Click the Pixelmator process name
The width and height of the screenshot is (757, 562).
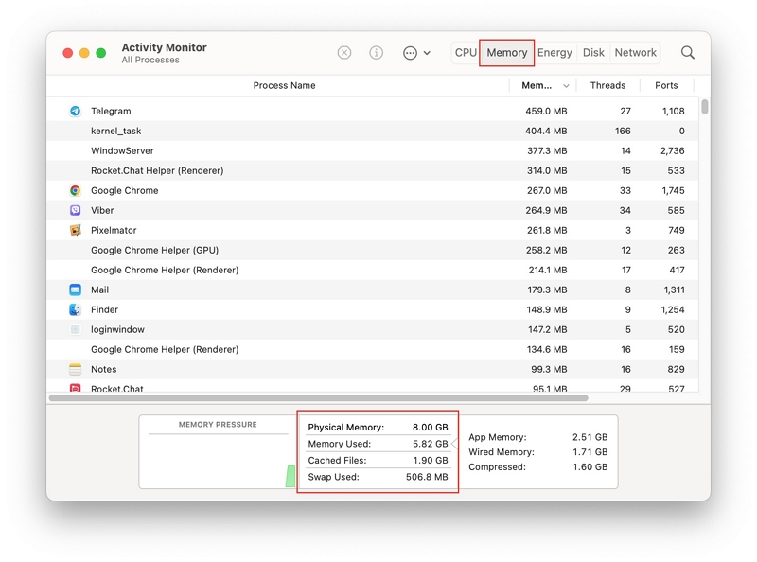coord(114,230)
